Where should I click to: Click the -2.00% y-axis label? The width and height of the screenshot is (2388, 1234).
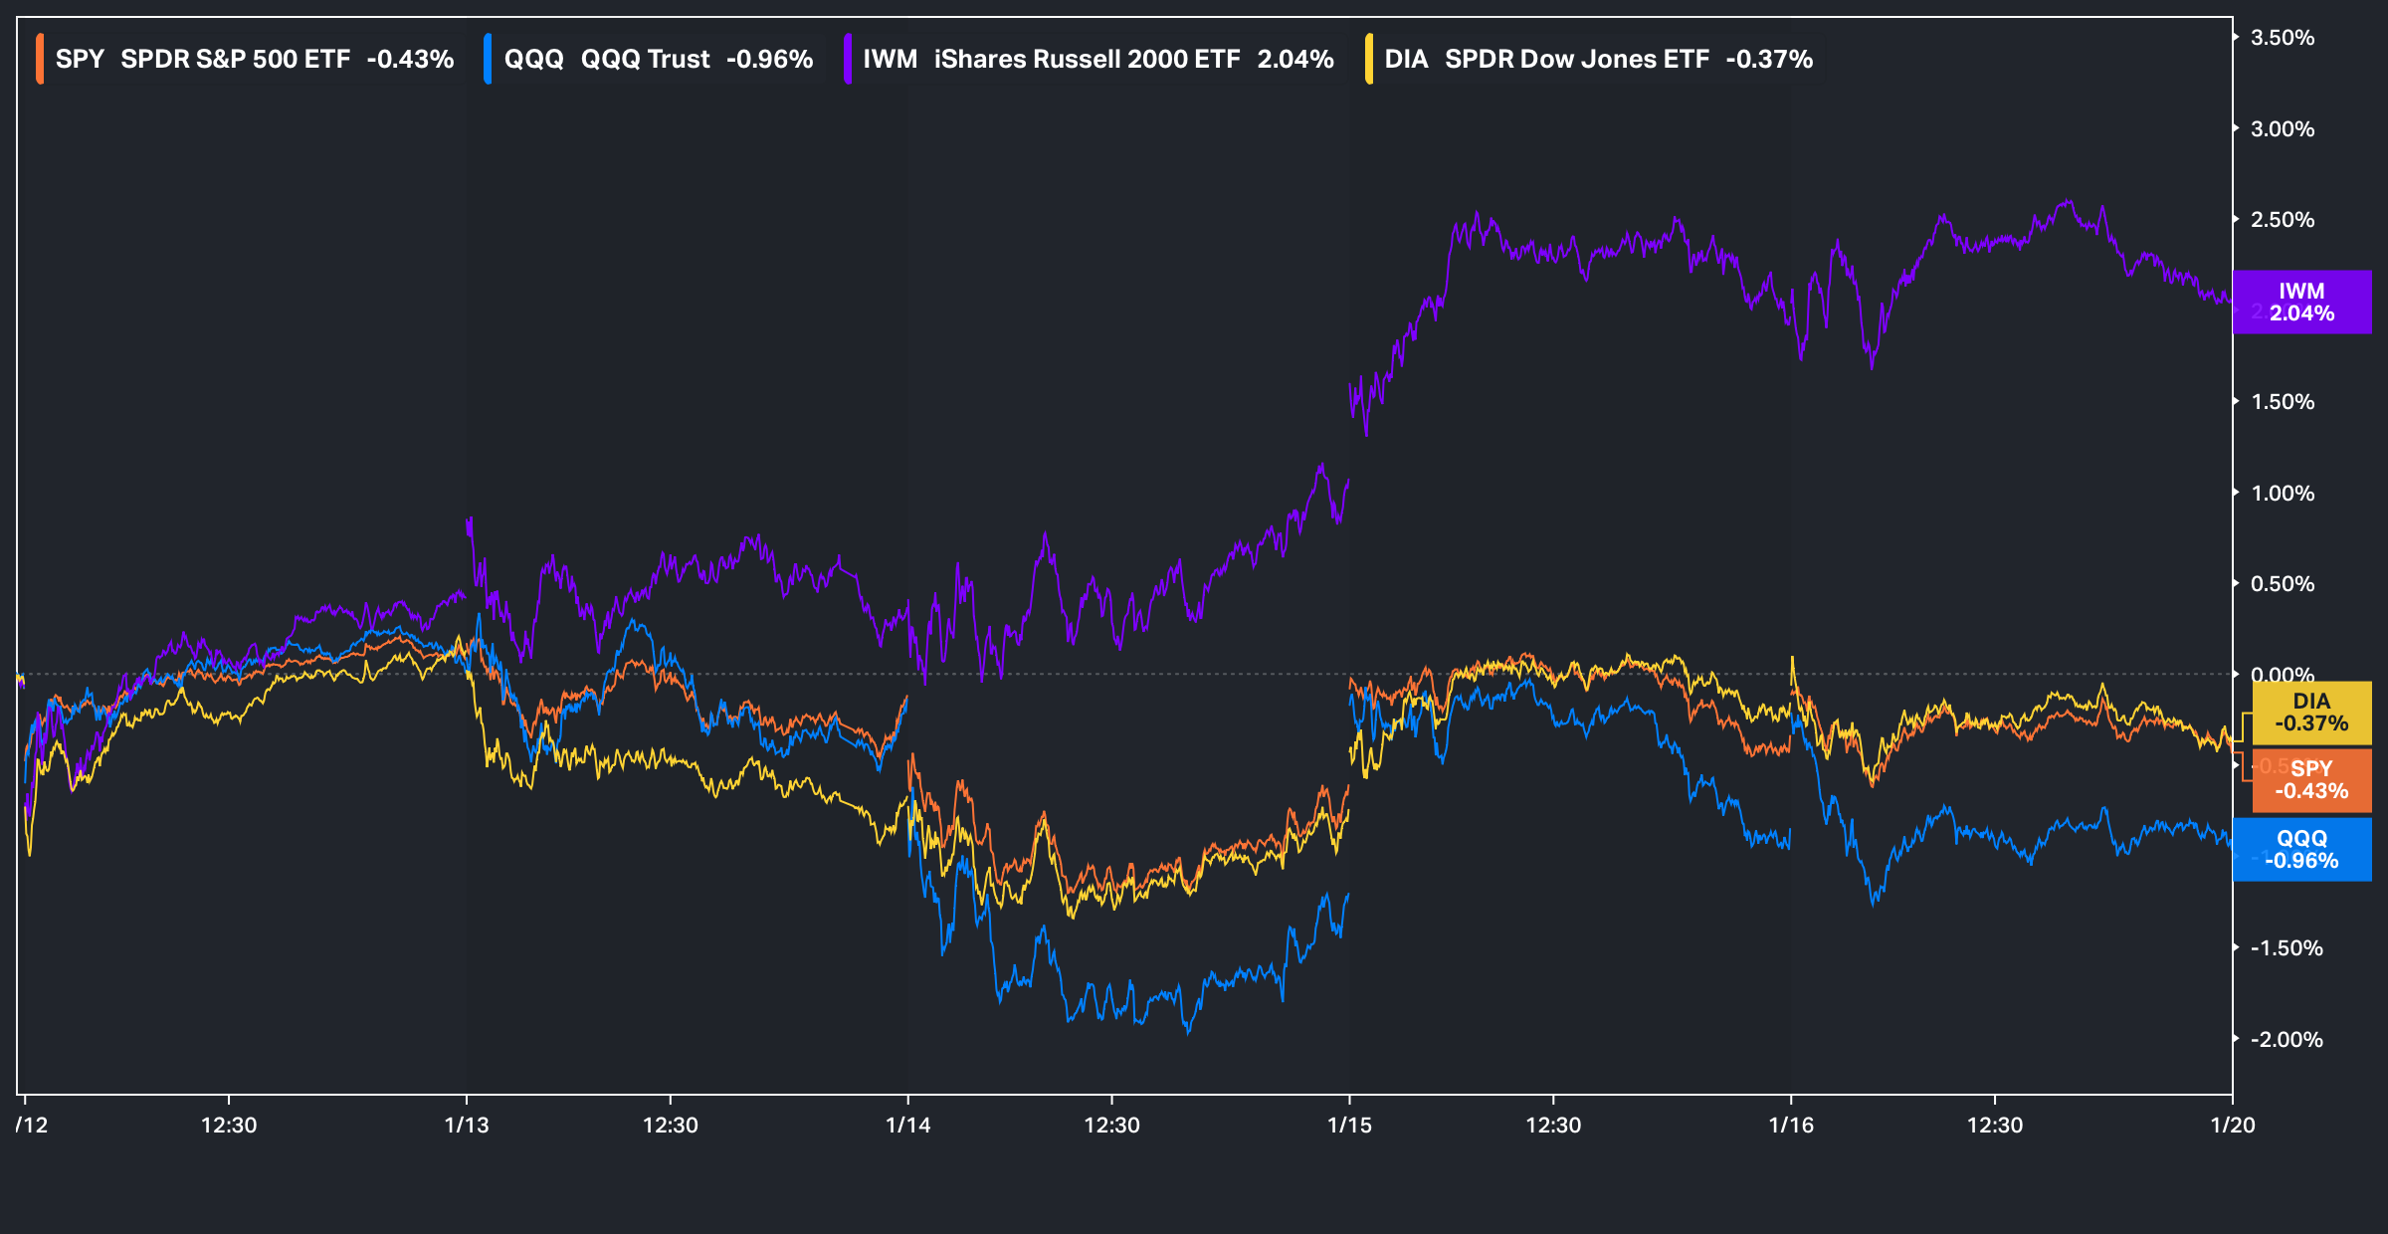click(2286, 1040)
